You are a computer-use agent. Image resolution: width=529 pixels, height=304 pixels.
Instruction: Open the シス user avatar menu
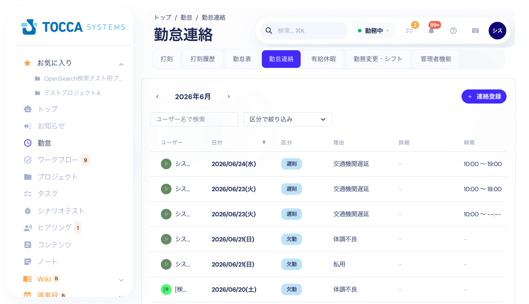click(x=497, y=31)
